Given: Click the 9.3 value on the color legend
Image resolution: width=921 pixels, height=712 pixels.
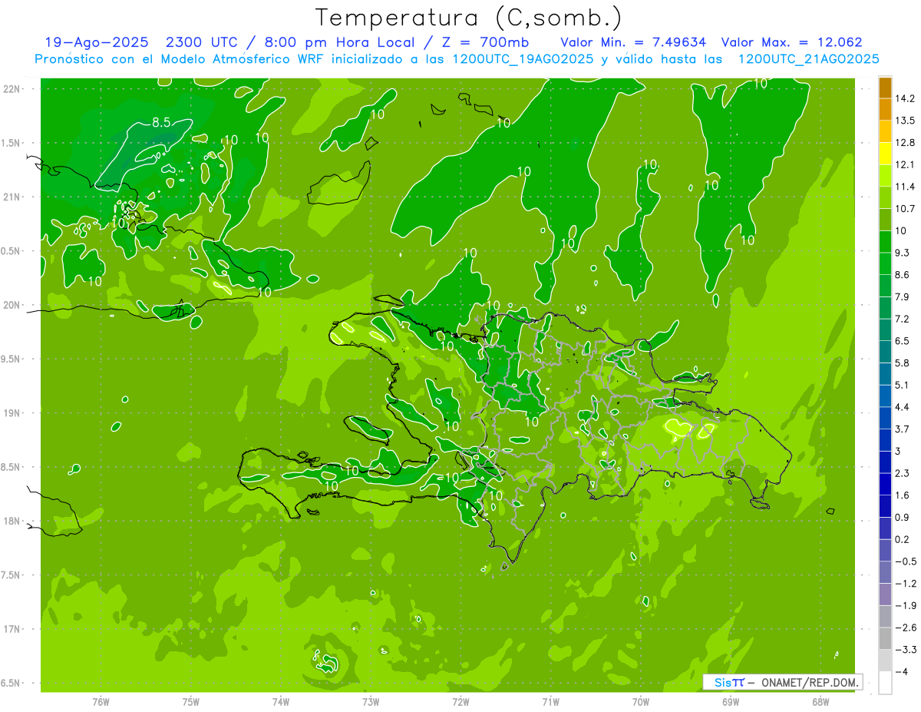Looking at the screenshot, I should (903, 253).
